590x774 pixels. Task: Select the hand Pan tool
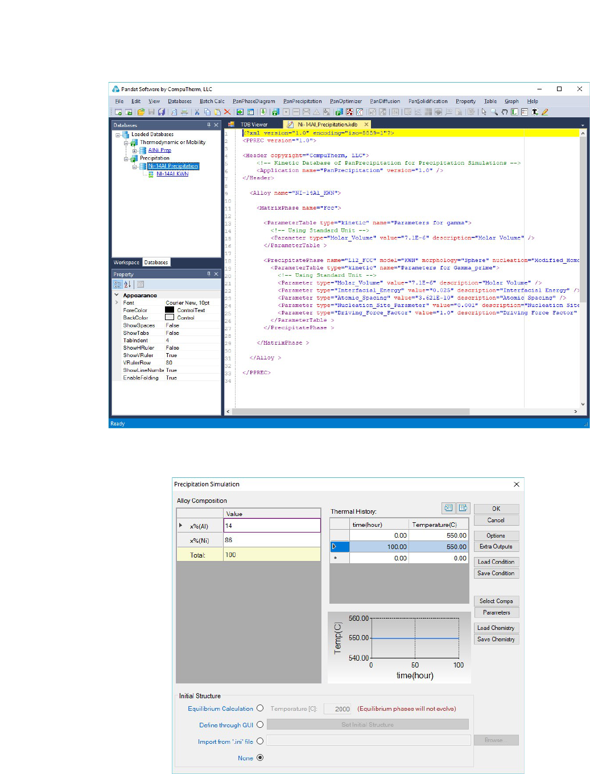pos(504,112)
